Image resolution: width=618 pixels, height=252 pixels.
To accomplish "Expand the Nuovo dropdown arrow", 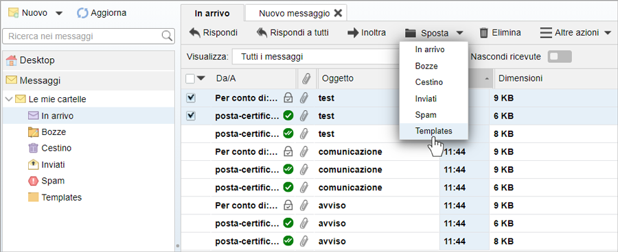I will click(59, 14).
